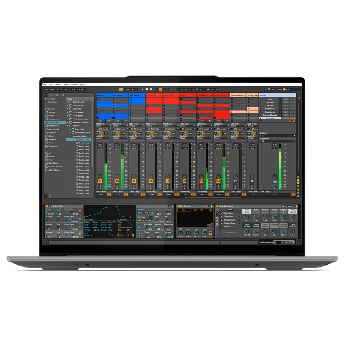Open User Library under Places
Viewport: 346px width, 346px height.
point(54,163)
